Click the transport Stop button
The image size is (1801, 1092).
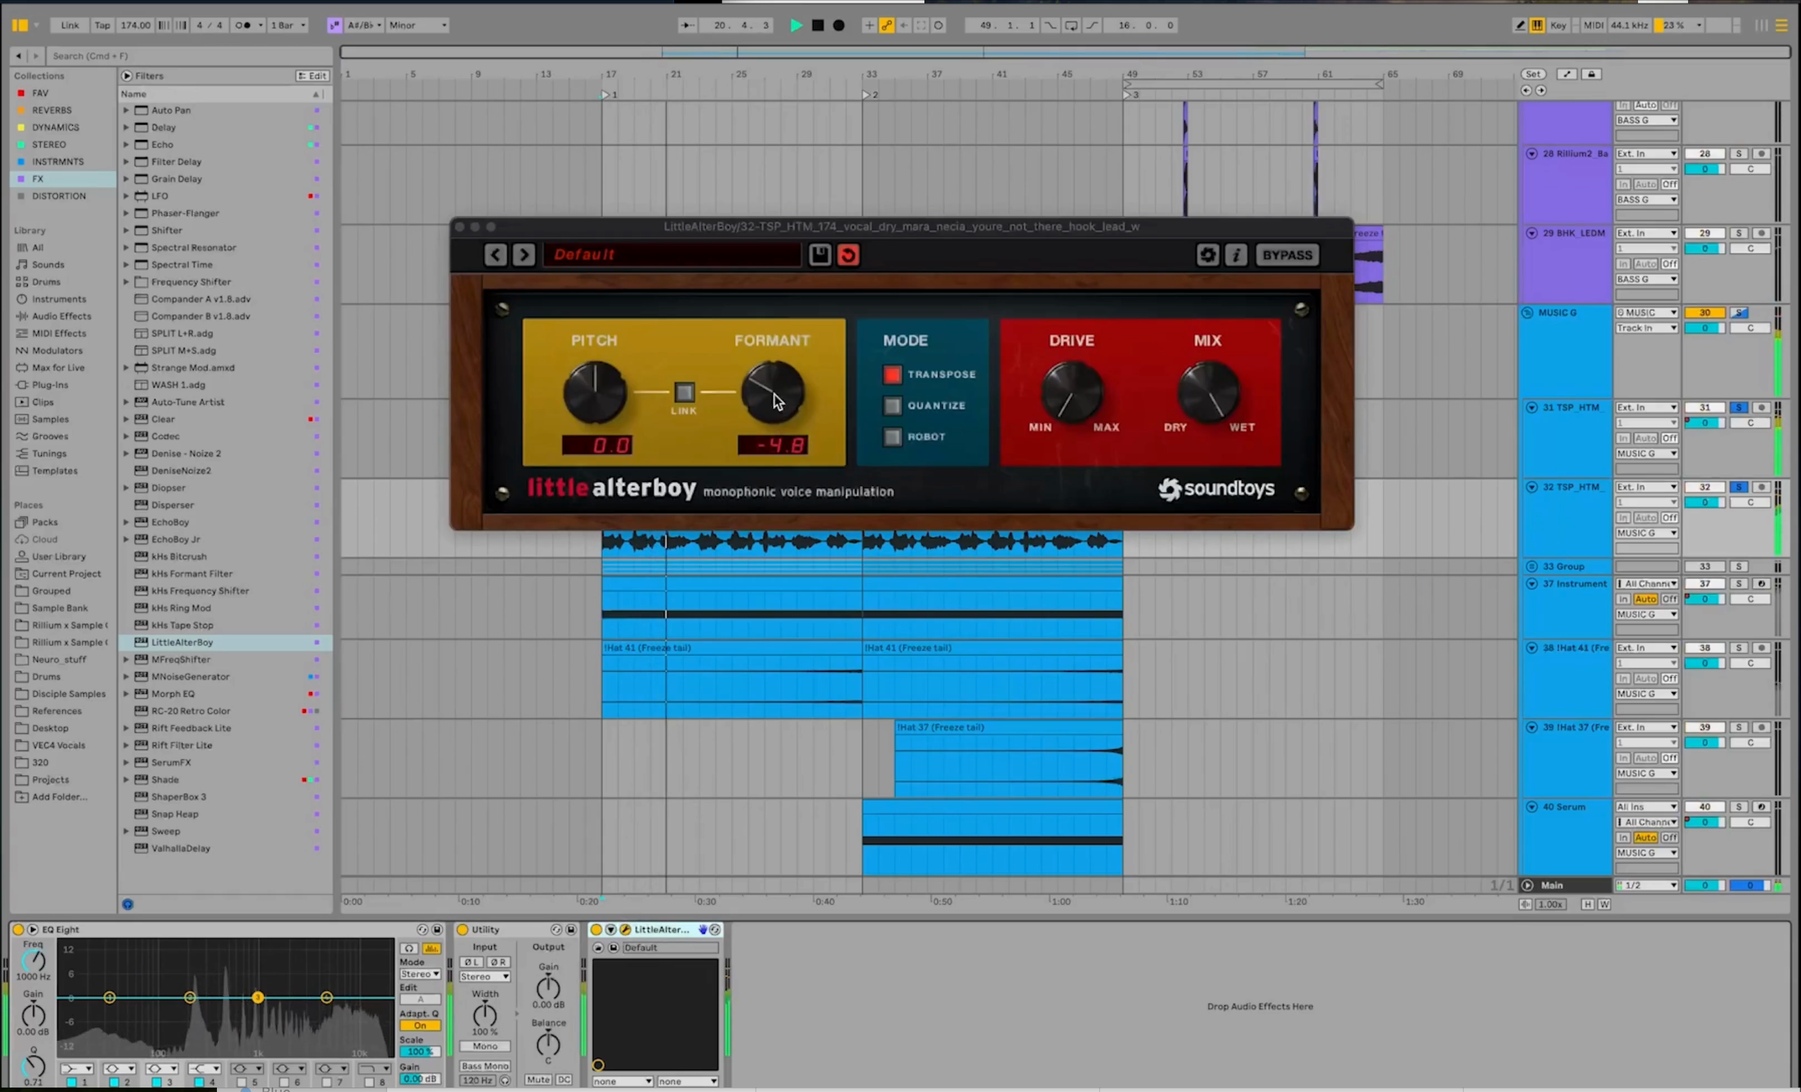pos(818,25)
